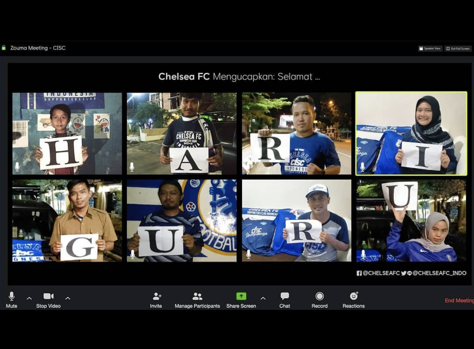Start recording with the Record button

(x=319, y=296)
